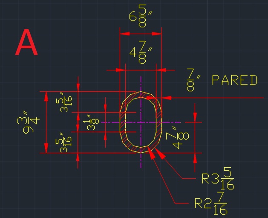The image size is (268, 218).
Task: Pick the magenta vertical centerline above the oval
Action: [x=141, y=83]
